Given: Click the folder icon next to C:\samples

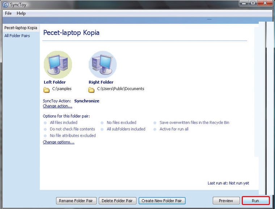Looking at the screenshot, I should (x=46, y=90).
